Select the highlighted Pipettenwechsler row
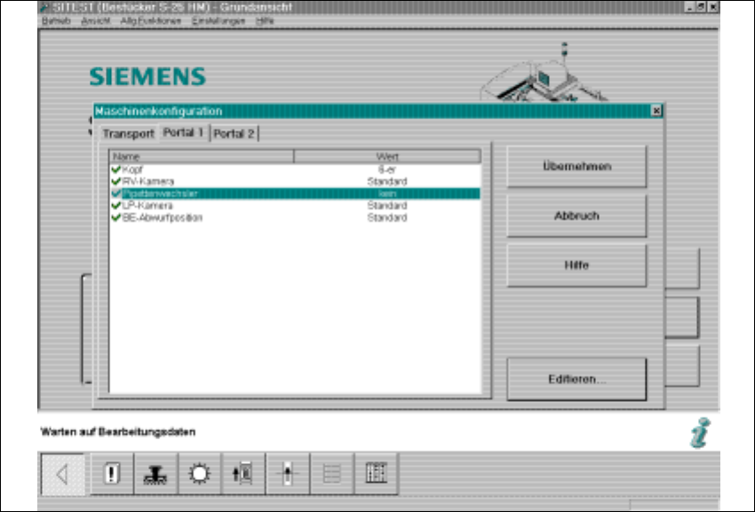Screen dimensions: 755x512 pyautogui.click(x=295, y=193)
